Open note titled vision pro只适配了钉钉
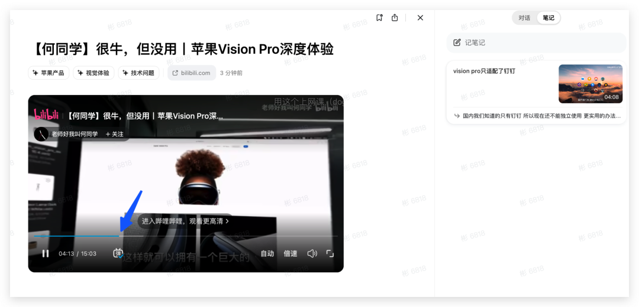Viewport: 639px width, 307px height. pyautogui.click(x=484, y=71)
